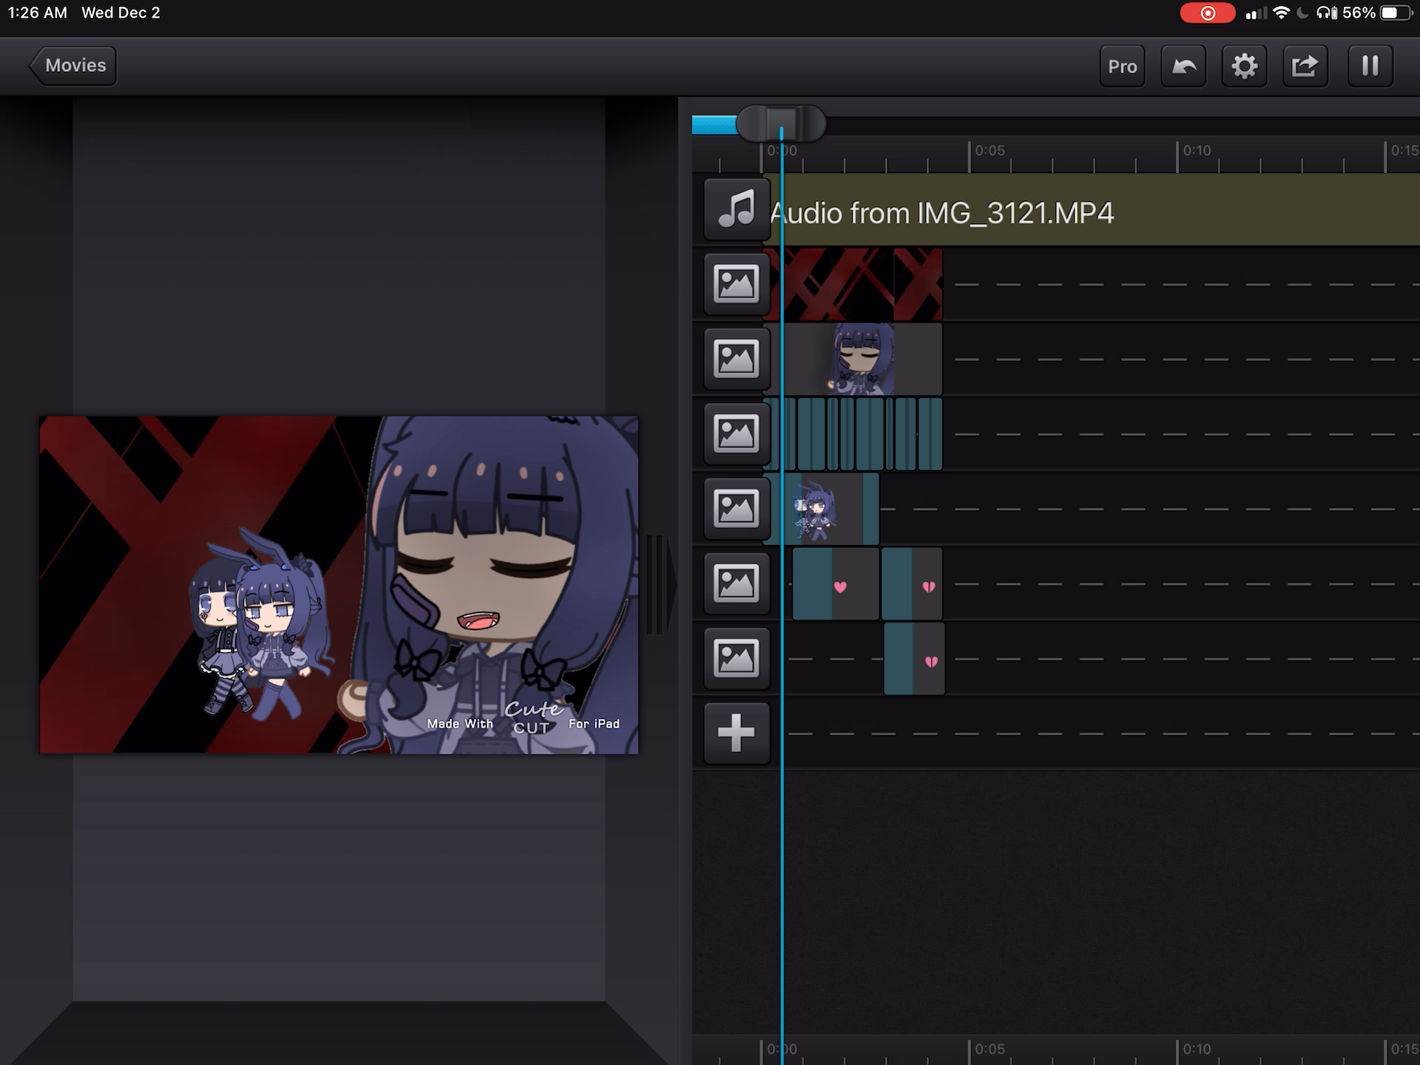Open the share/export options

[1305, 66]
